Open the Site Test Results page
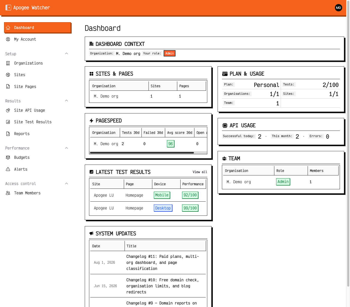 38,122
